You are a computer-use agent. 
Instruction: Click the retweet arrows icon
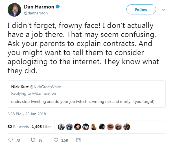[33, 140]
